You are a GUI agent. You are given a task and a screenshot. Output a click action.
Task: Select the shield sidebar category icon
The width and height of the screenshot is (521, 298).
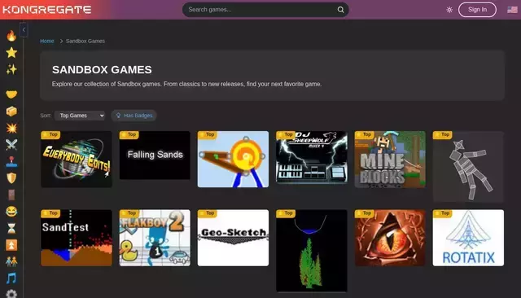(x=11, y=178)
